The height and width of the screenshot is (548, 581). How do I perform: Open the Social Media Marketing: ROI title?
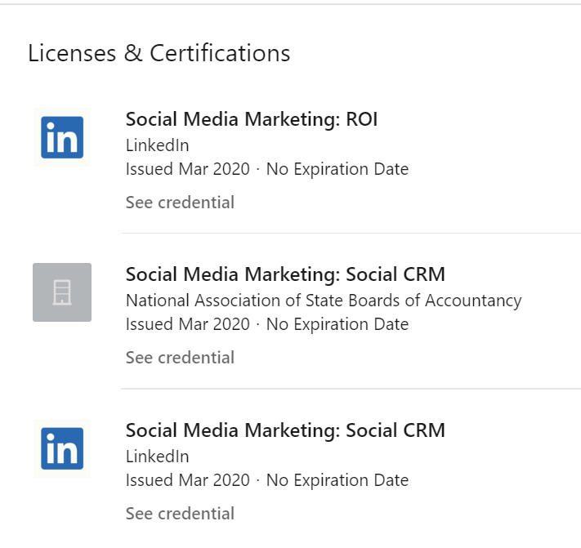[251, 119]
